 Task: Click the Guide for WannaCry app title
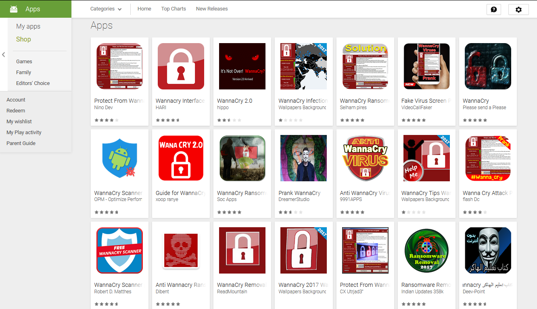pyautogui.click(x=180, y=193)
